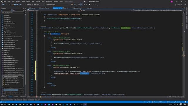188x106 pixels.
Task: Click the Undo icon
Action: point(20,5)
